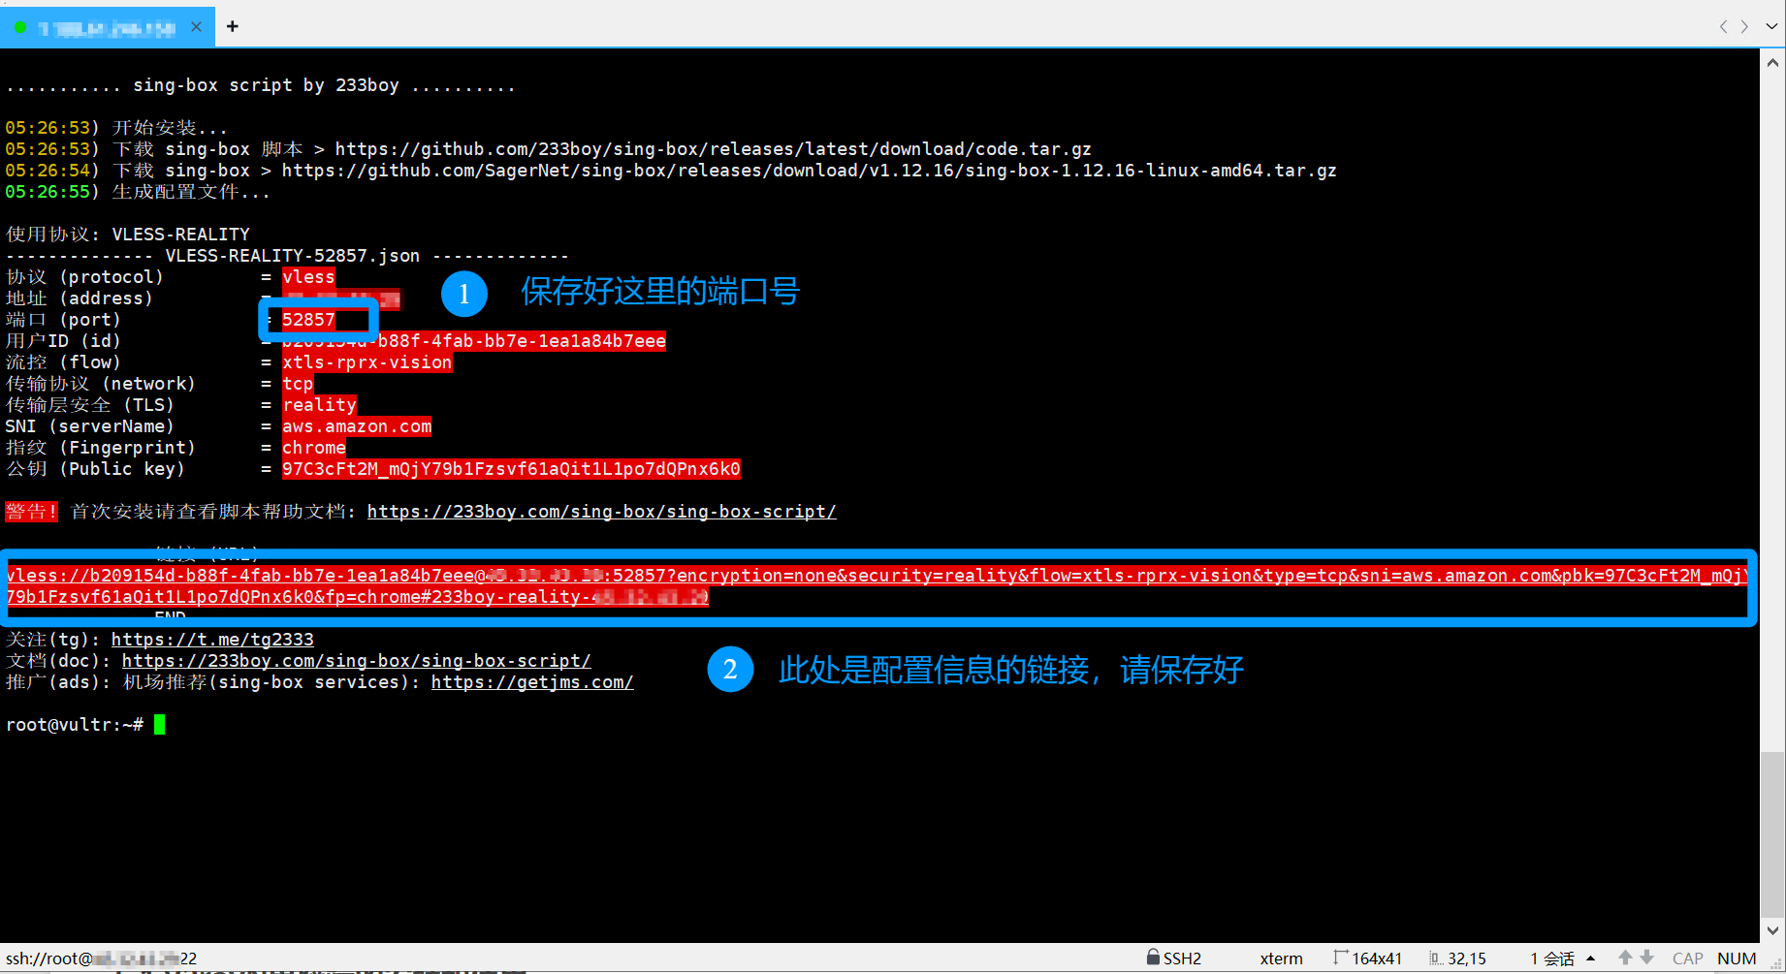Click the scrollbar down arrow
The width and height of the screenshot is (1786, 974).
coord(1772,929)
